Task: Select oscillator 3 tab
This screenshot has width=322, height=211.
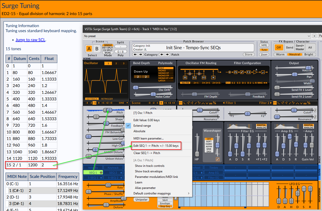Action: 124,63
